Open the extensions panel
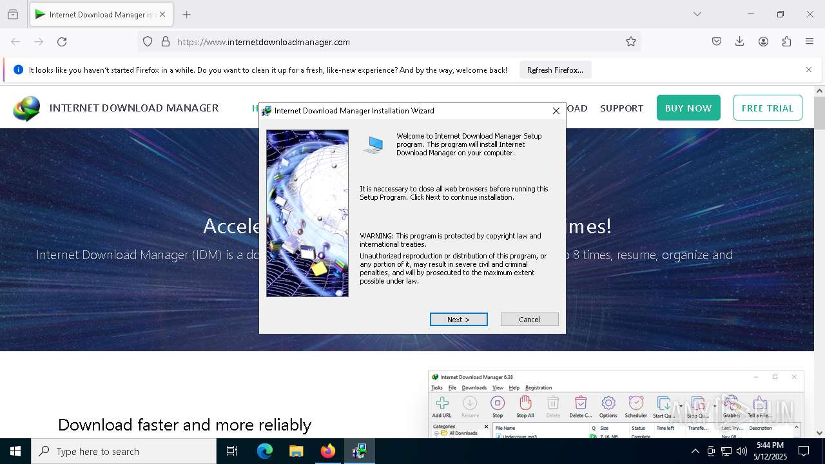825x464 pixels. 786,41
